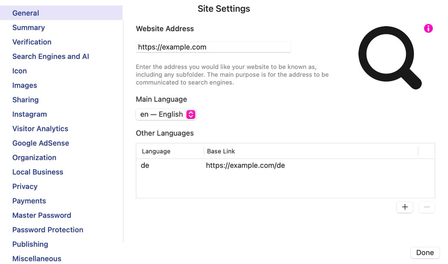Click the Base Link column header
The image size is (448, 264).
tap(221, 151)
